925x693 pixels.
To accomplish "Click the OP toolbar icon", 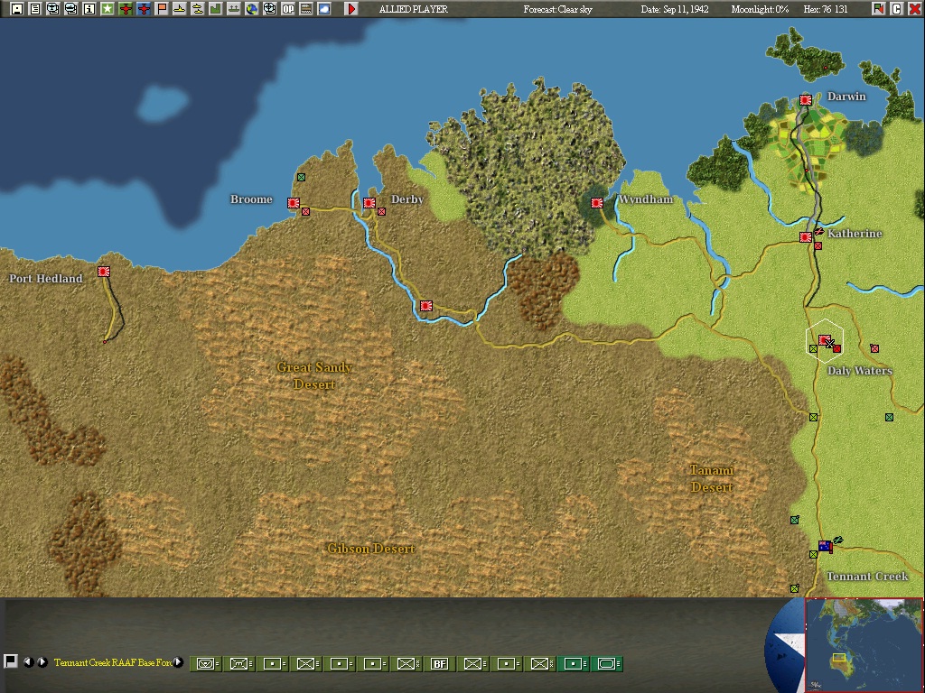I will coord(288,9).
